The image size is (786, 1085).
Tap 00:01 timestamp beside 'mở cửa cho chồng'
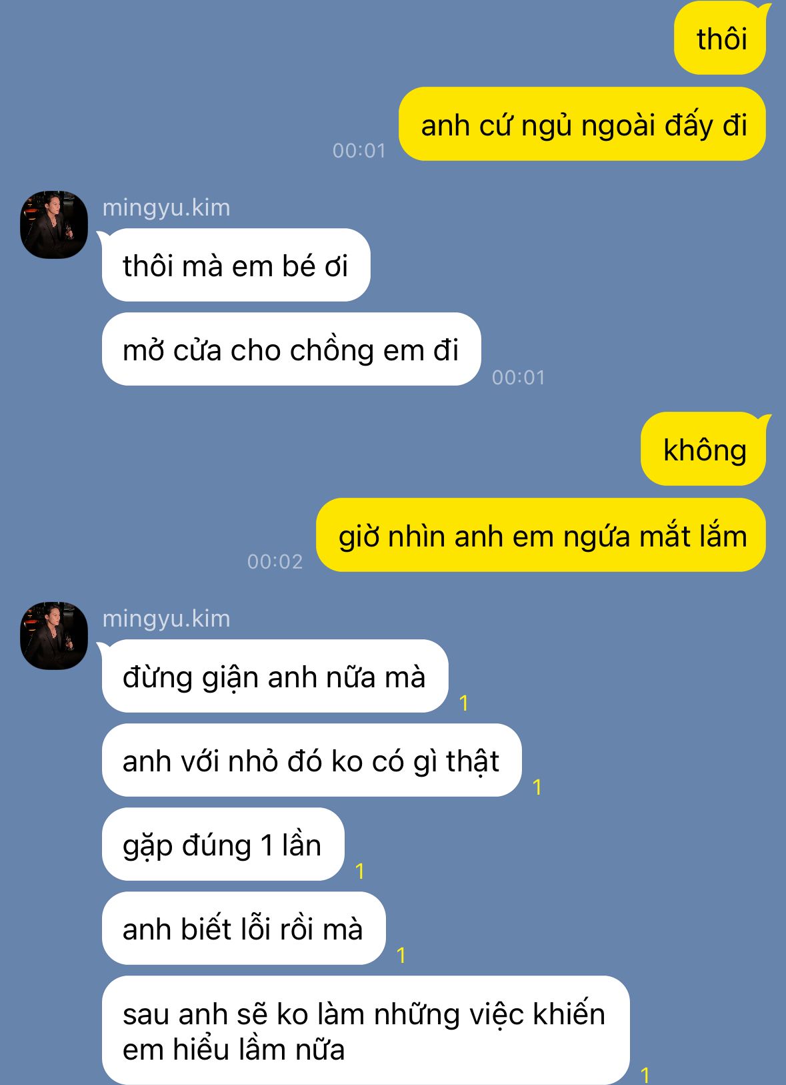tap(518, 378)
